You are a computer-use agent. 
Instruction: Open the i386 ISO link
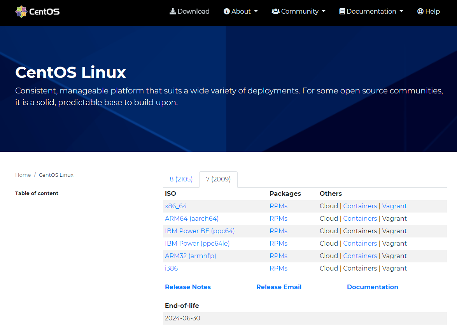(172, 268)
